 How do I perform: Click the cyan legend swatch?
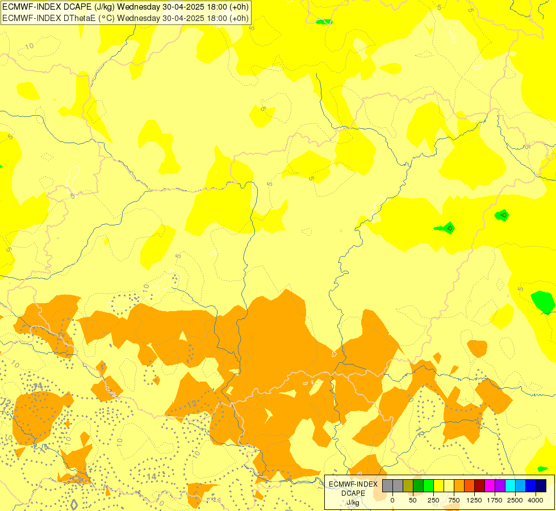[x=510, y=485]
